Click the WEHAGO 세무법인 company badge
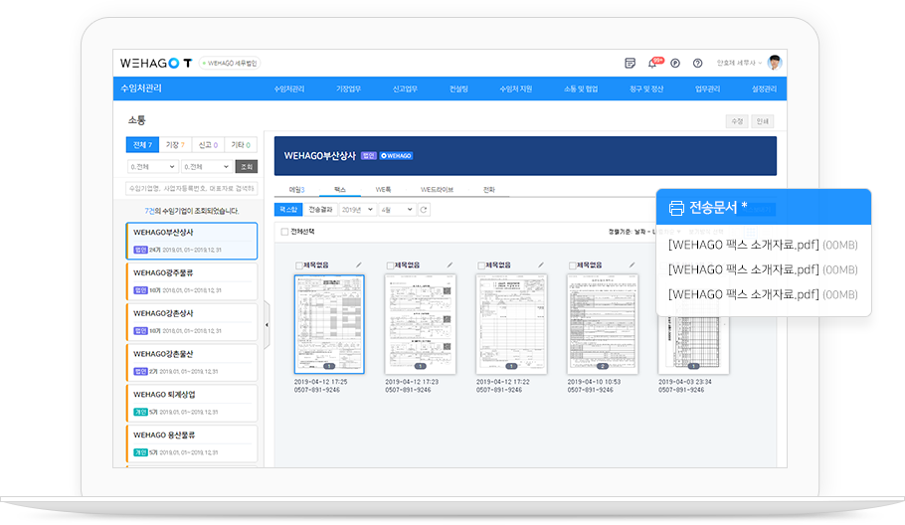The height and width of the screenshot is (525, 905). (230, 63)
